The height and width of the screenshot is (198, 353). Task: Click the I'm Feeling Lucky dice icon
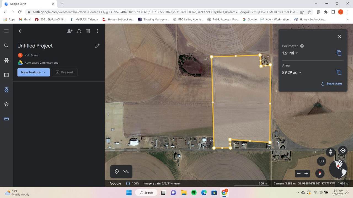point(6,75)
